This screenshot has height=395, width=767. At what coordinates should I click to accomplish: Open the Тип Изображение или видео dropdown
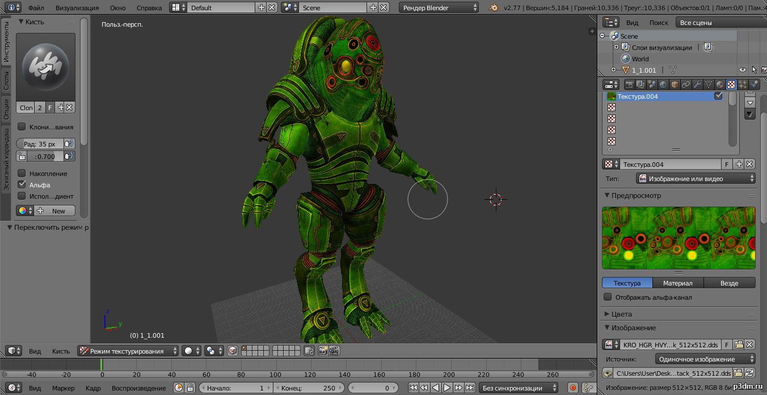click(696, 179)
